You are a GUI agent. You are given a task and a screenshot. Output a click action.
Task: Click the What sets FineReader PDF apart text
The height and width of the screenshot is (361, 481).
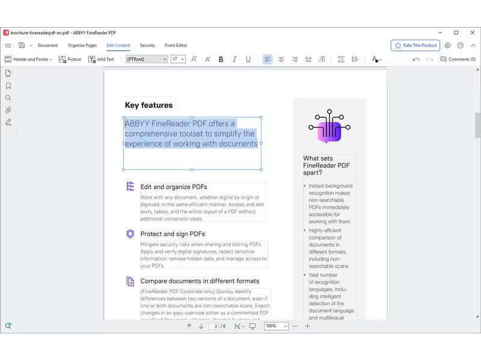[x=326, y=165]
